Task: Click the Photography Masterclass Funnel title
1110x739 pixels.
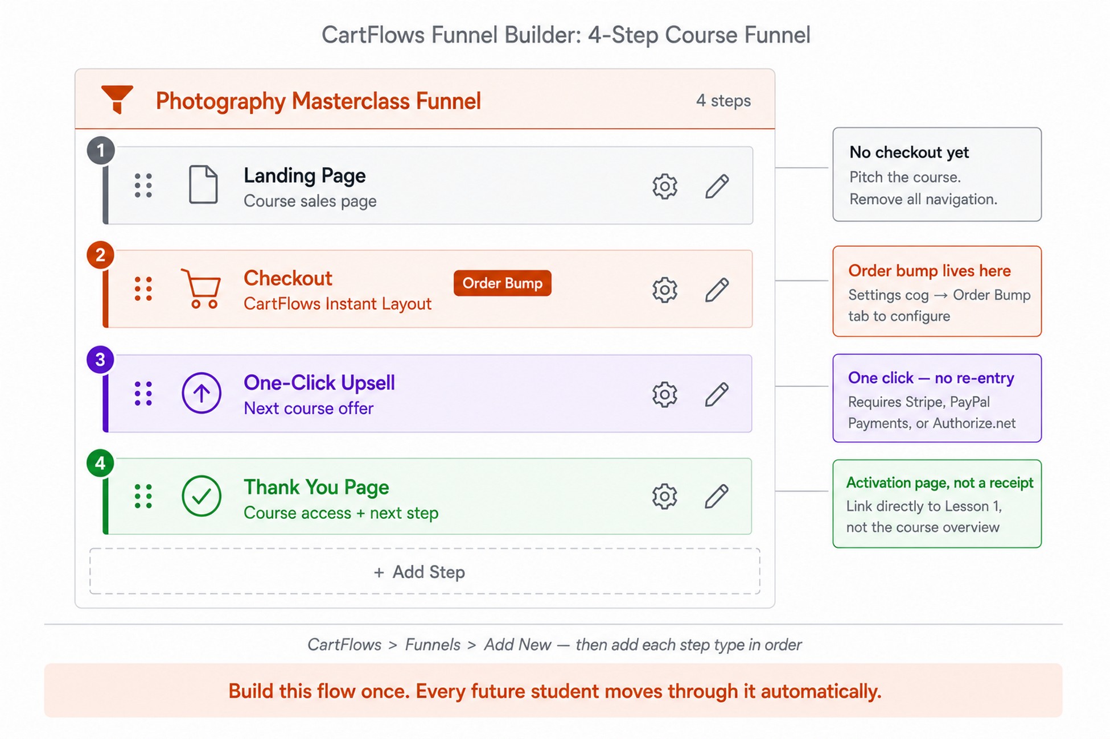Action: click(318, 101)
